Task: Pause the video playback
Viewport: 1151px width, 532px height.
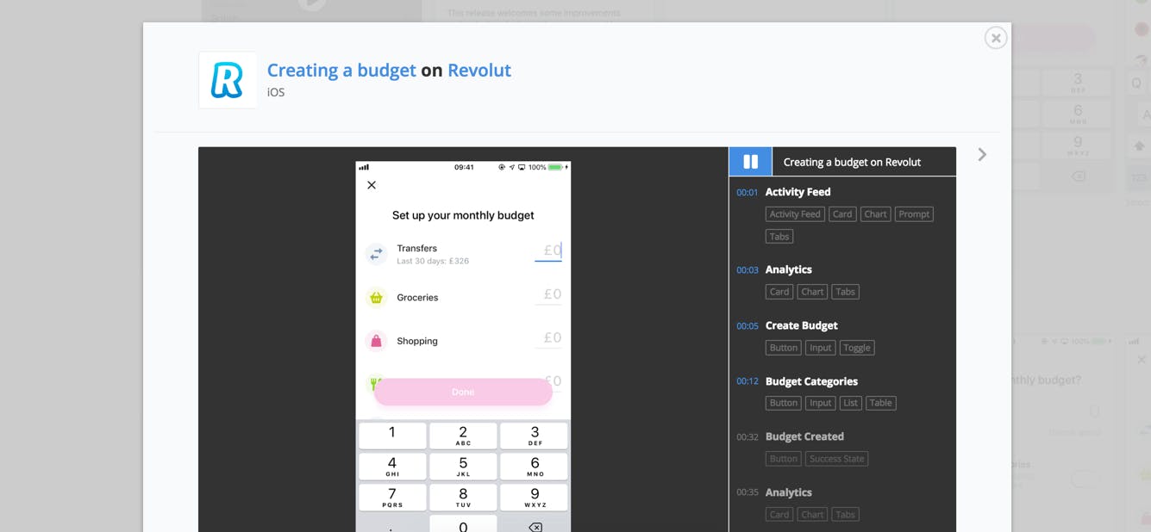Action: pos(751,162)
